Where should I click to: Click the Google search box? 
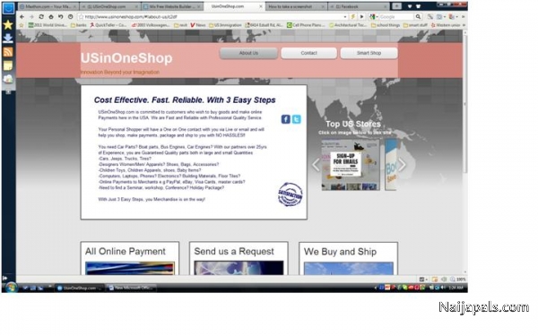tap(396, 16)
